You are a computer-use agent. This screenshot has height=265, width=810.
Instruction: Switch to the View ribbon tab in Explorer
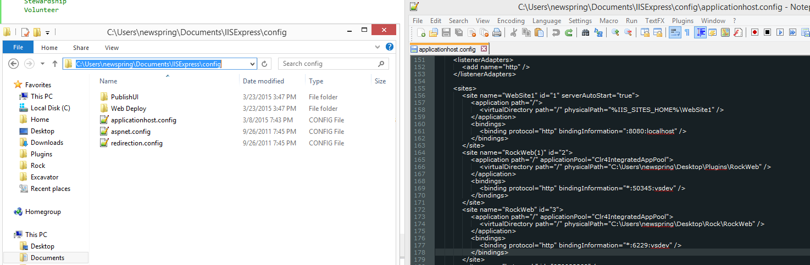click(x=112, y=48)
